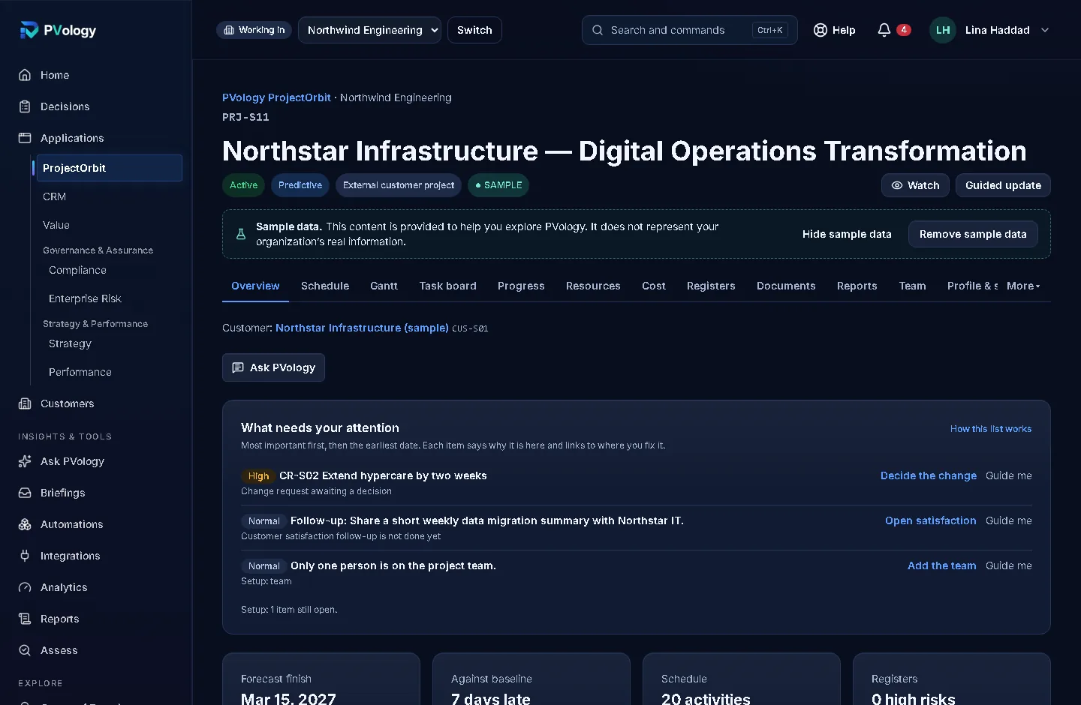The height and width of the screenshot is (705, 1081).
Task: Click the PVology logo icon
Action: tap(29, 30)
